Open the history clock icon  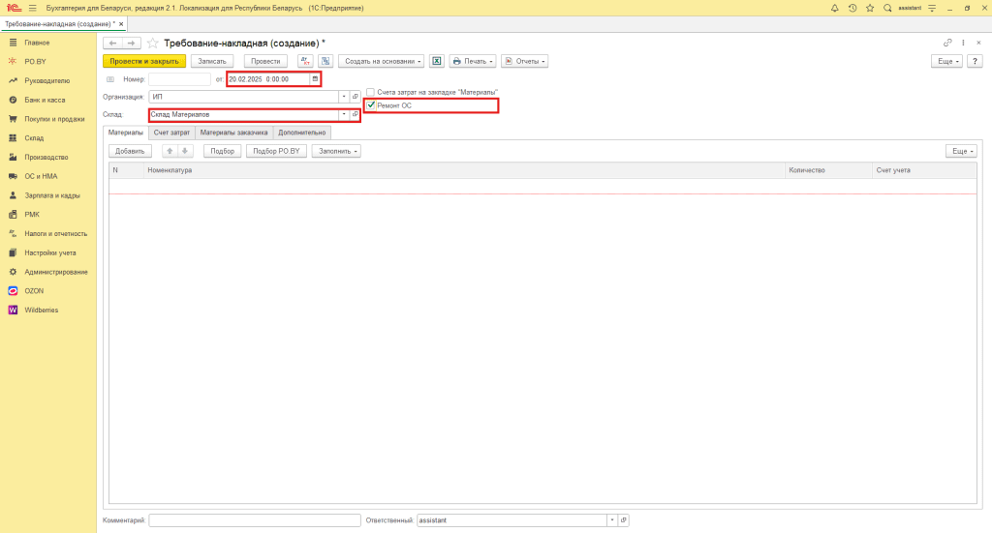coord(852,8)
